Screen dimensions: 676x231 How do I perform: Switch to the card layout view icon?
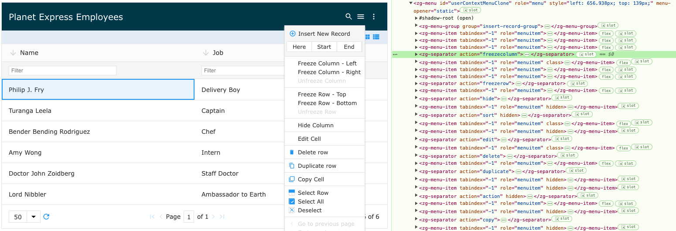click(367, 37)
